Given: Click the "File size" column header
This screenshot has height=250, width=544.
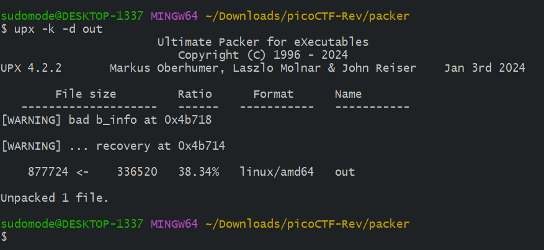Looking at the screenshot, I should (x=86, y=95).
